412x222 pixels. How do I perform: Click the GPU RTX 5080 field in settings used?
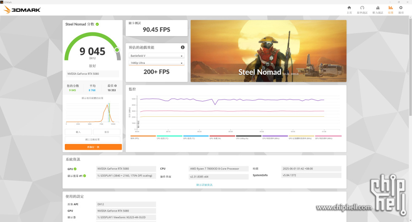tap(126, 211)
